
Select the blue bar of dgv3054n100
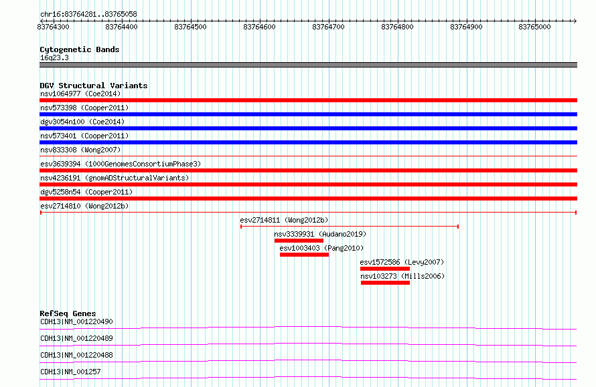coord(308,128)
